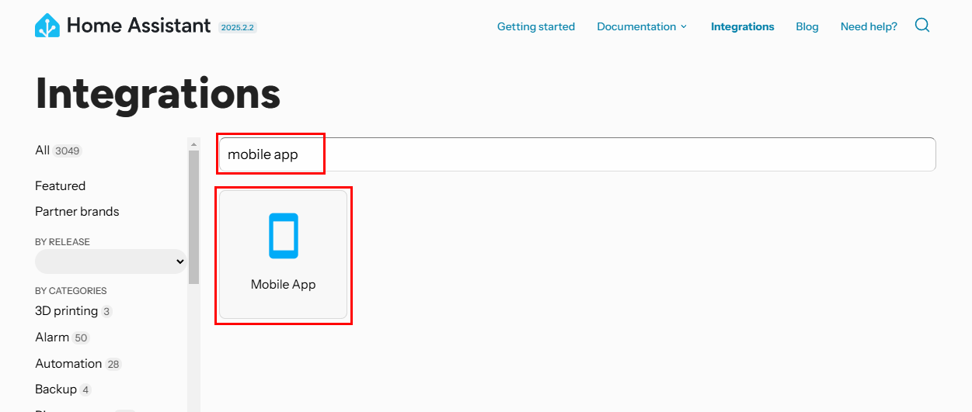This screenshot has height=412, width=972.
Task: Show All 3049 integrations
Action: (x=58, y=151)
